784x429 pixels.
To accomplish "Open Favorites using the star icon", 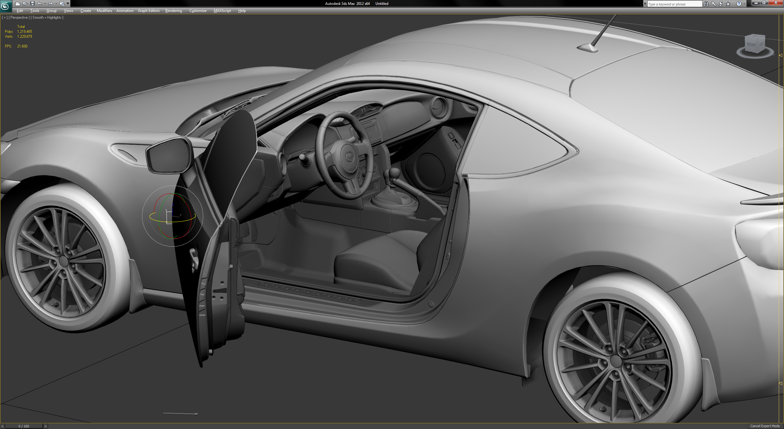I will click(728, 4).
